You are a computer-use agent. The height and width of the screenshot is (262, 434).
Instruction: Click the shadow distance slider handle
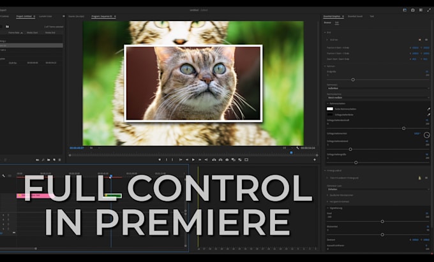pos(350,149)
